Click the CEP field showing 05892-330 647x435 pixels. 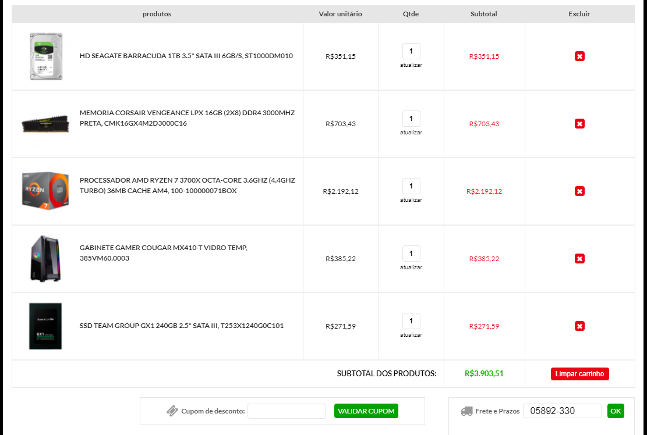click(562, 411)
